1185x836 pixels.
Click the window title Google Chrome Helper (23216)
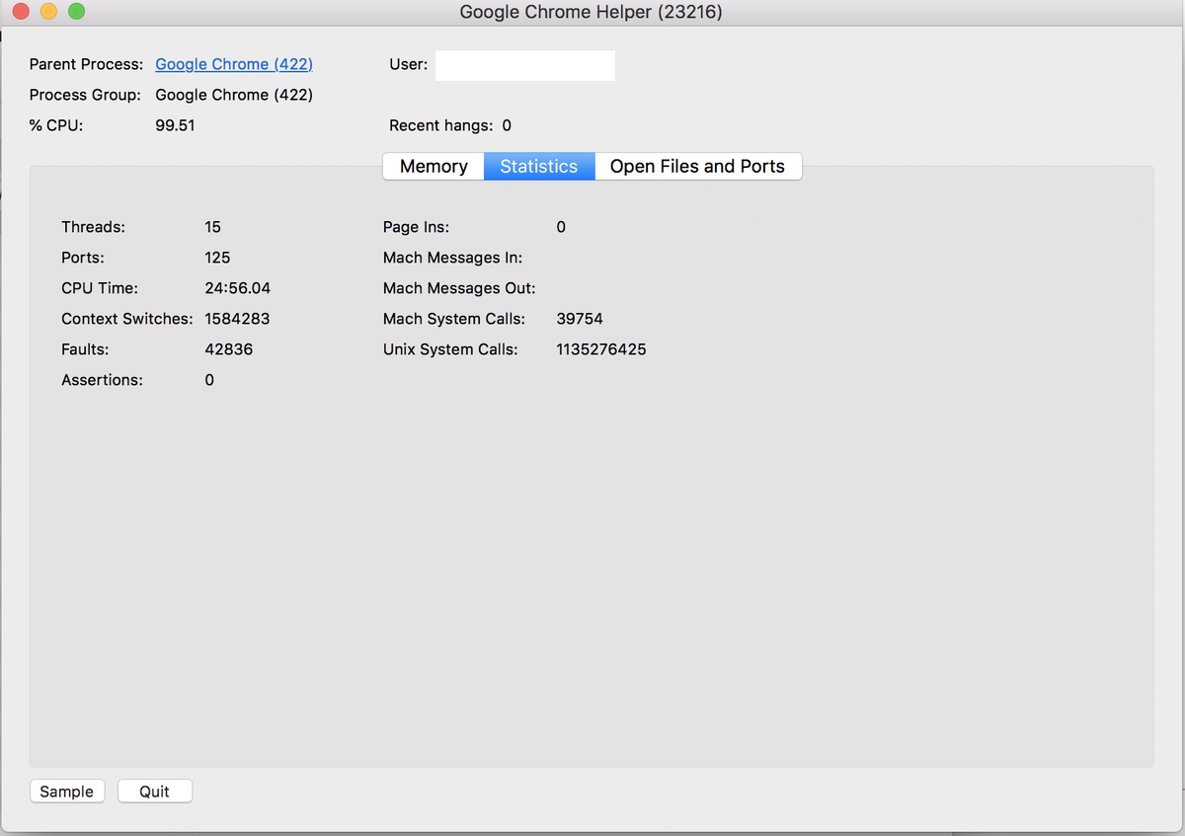click(x=592, y=13)
